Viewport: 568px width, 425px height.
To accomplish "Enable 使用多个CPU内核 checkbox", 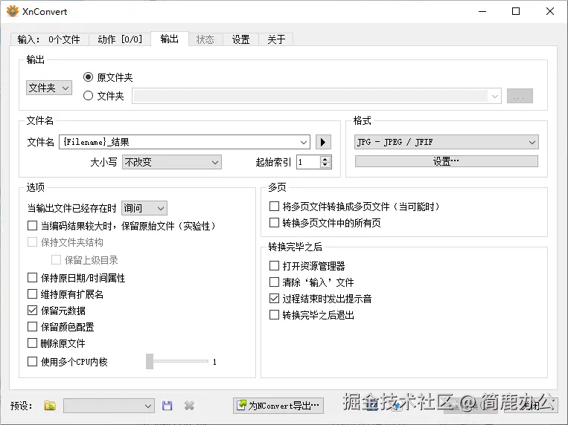I will 32,361.
